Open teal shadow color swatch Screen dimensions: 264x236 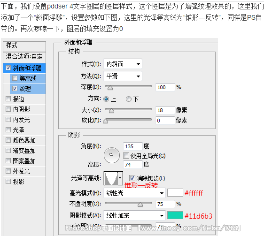[x=175, y=215]
